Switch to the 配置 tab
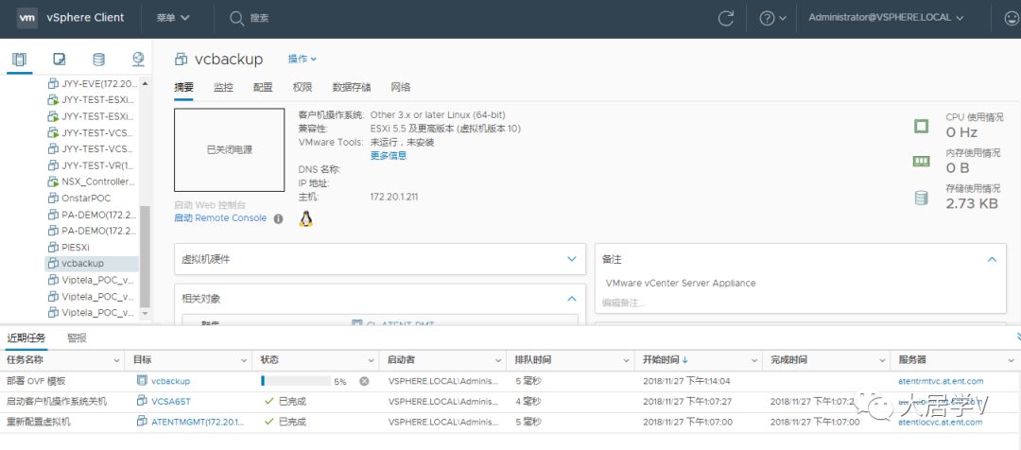1021x450 pixels. (263, 87)
